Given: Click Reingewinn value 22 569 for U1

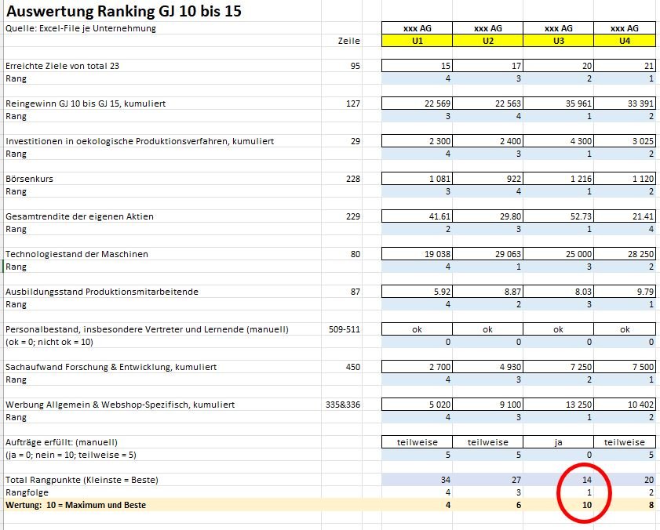Looking at the screenshot, I should pos(418,103).
